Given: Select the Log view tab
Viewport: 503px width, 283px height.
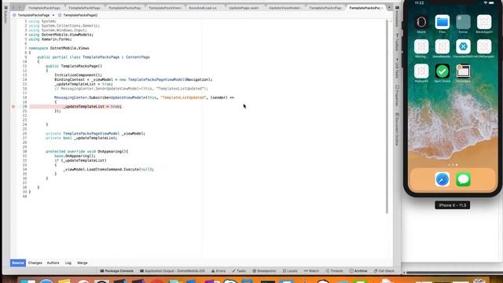Looking at the screenshot, I should pos(68,263).
